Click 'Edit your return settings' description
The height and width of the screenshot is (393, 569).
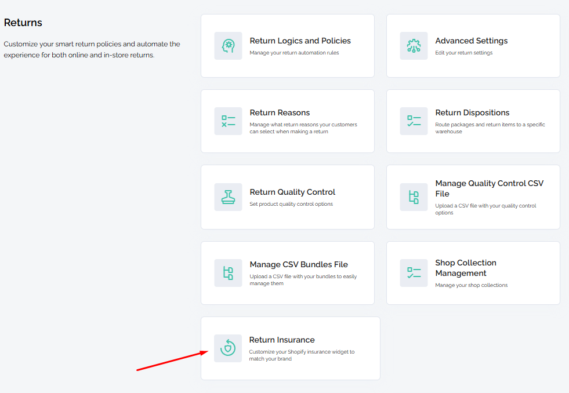click(464, 53)
